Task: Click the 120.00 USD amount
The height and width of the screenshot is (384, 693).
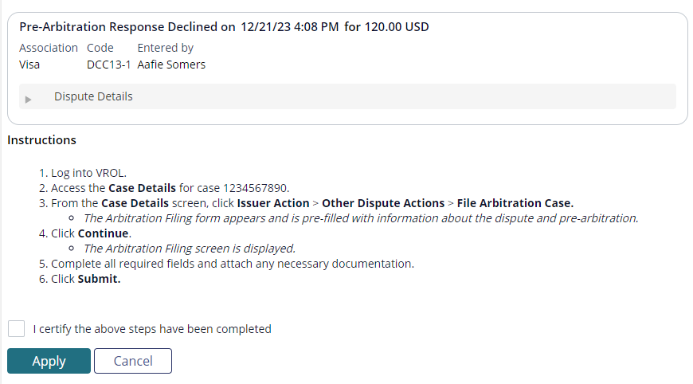Action: [397, 27]
